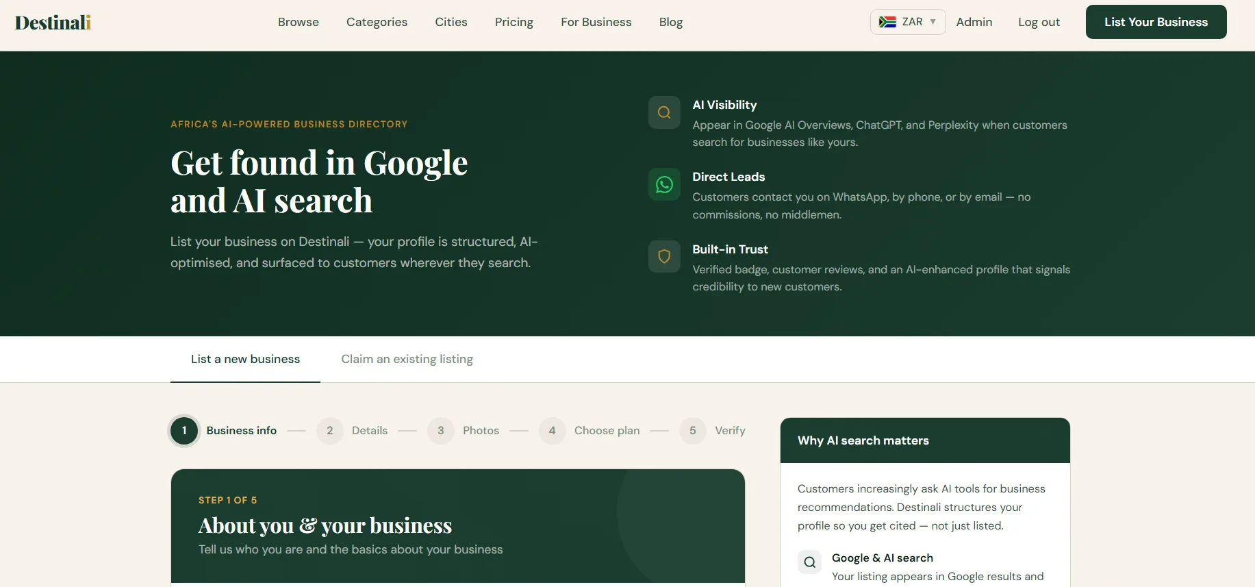Open the Admin link
The width and height of the screenshot is (1255, 587).
tap(974, 22)
